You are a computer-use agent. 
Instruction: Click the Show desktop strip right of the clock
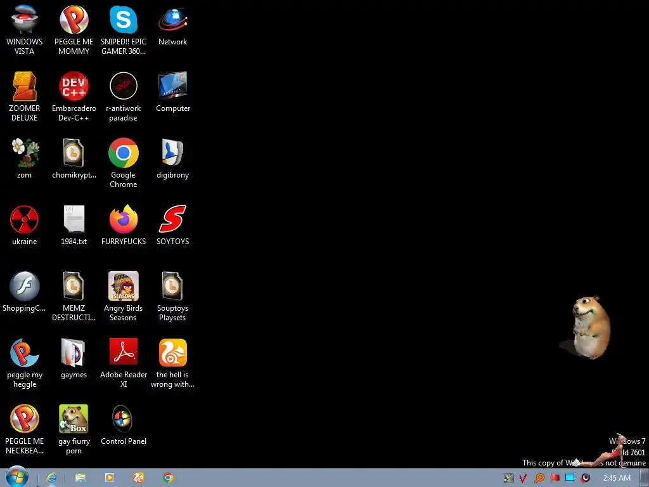(645, 478)
